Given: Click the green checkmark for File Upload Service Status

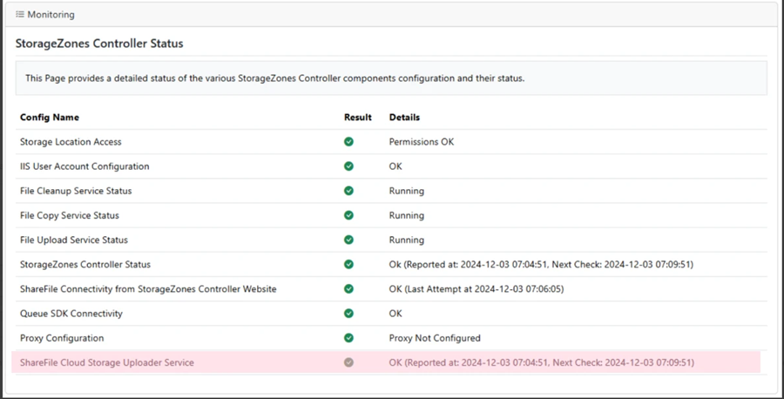Looking at the screenshot, I should click(348, 240).
